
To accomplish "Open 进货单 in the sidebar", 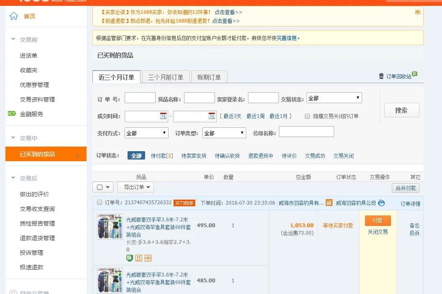I will (x=28, y=56).
